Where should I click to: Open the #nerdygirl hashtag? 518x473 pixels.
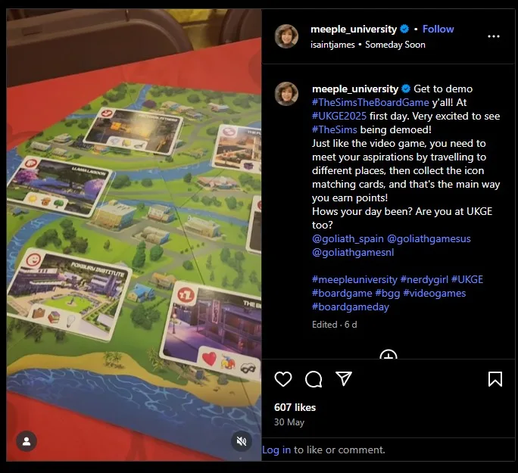click(x=424, y=279)
